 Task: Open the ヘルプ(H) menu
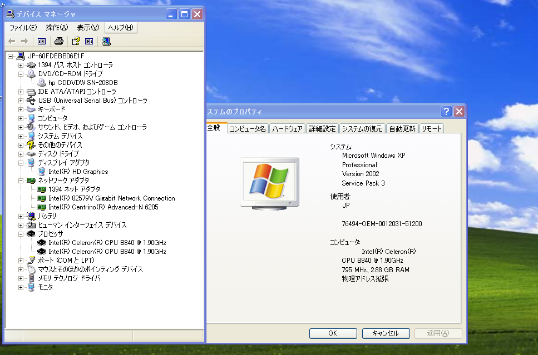120,28
